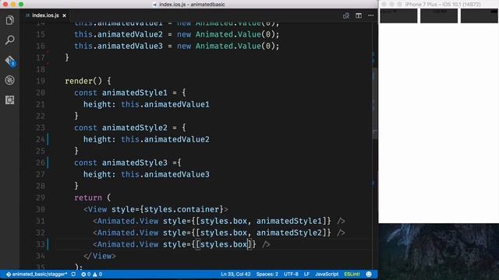499x280 pixels.
Task: Open errors and warnings count in status bar
Action: [92, 274]
